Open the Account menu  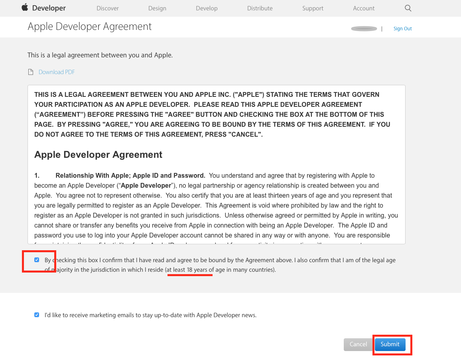click(364, 8)
